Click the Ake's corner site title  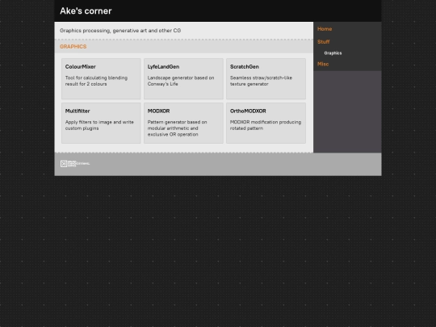[86, 10]
